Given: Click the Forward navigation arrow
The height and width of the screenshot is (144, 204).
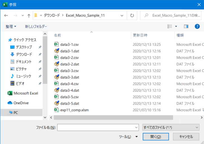Looking at the screenshot, I should (x=15, y=15).
